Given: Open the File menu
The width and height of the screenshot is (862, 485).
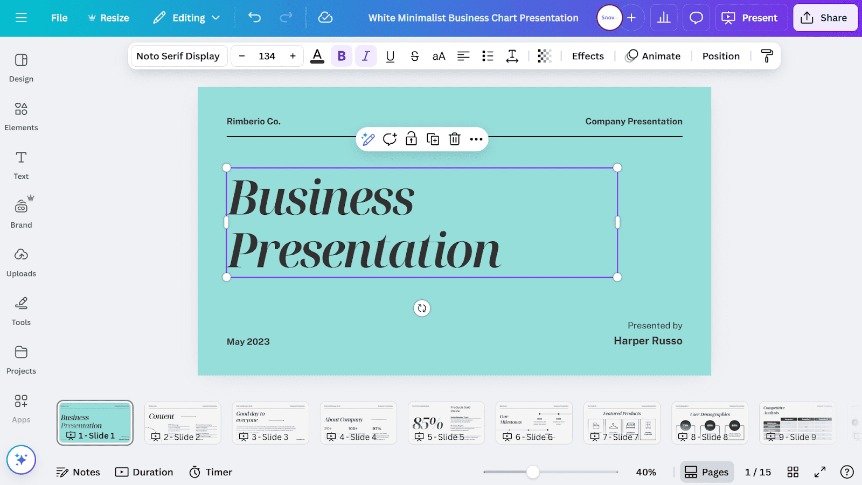Looking at the screenshot, I should point(59,18).
